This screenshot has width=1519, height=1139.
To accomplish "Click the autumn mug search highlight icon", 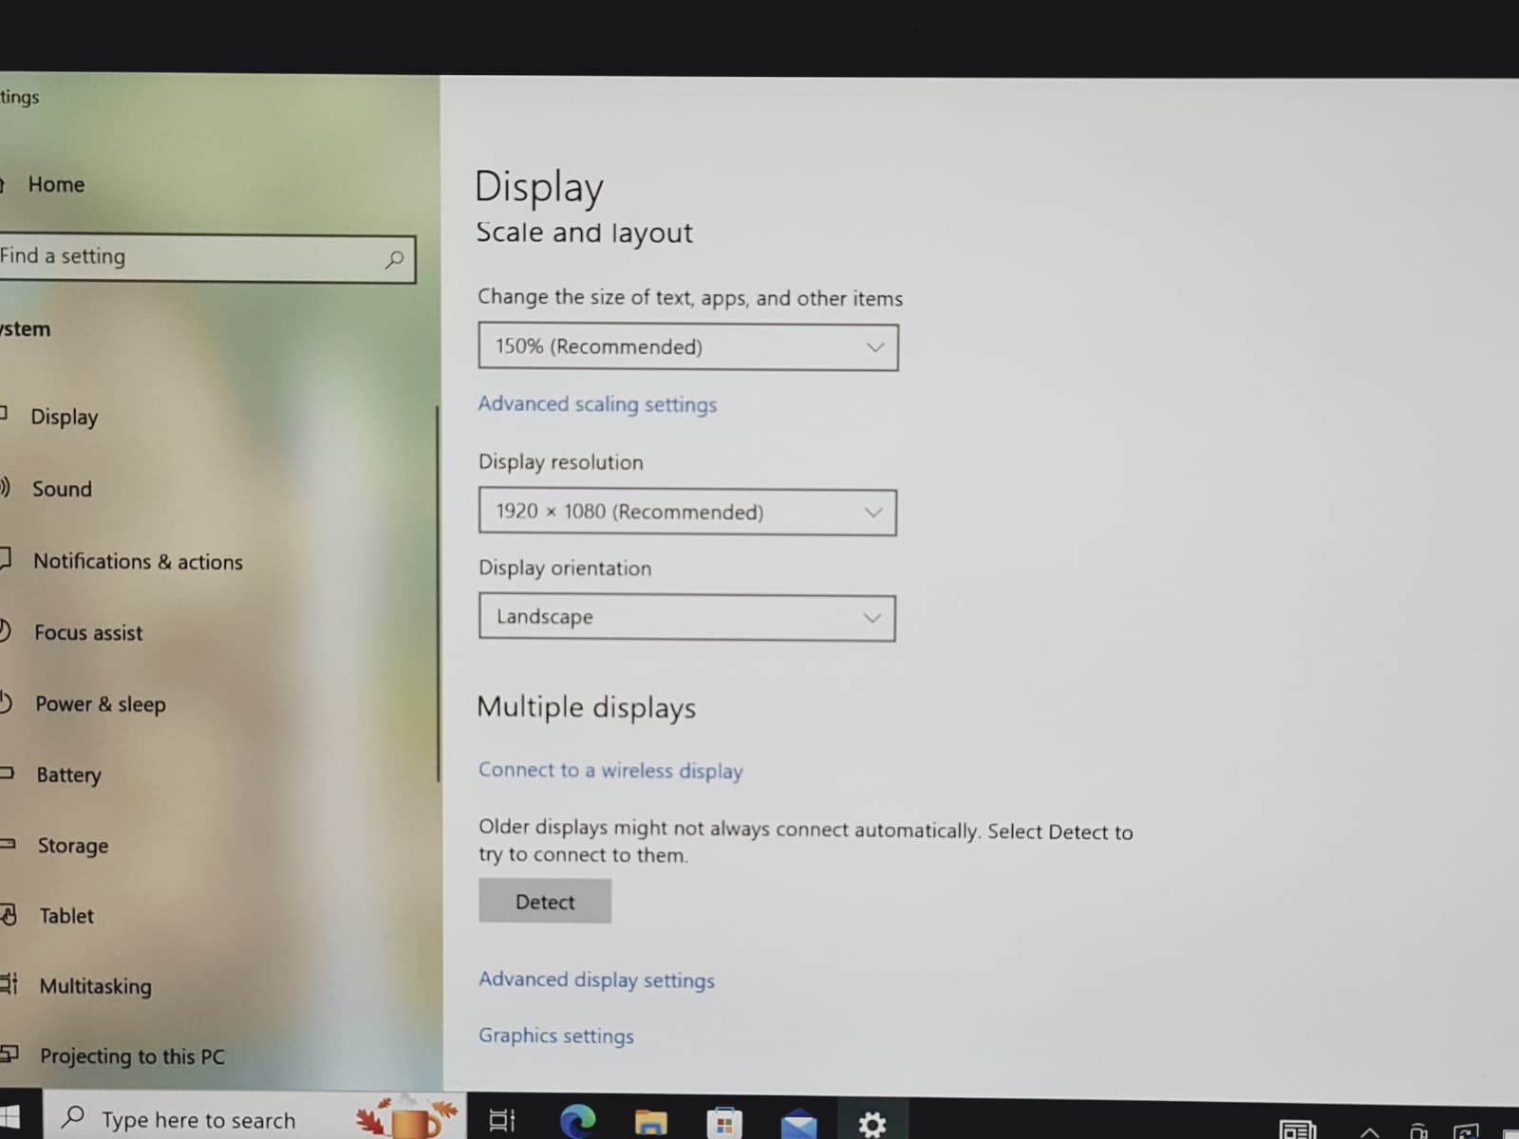I will pos(408,1116).
